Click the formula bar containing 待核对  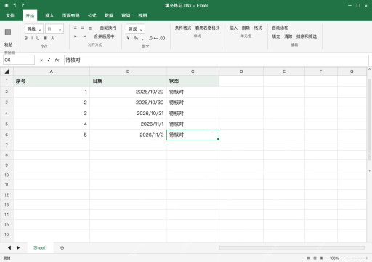pos(217,60)
